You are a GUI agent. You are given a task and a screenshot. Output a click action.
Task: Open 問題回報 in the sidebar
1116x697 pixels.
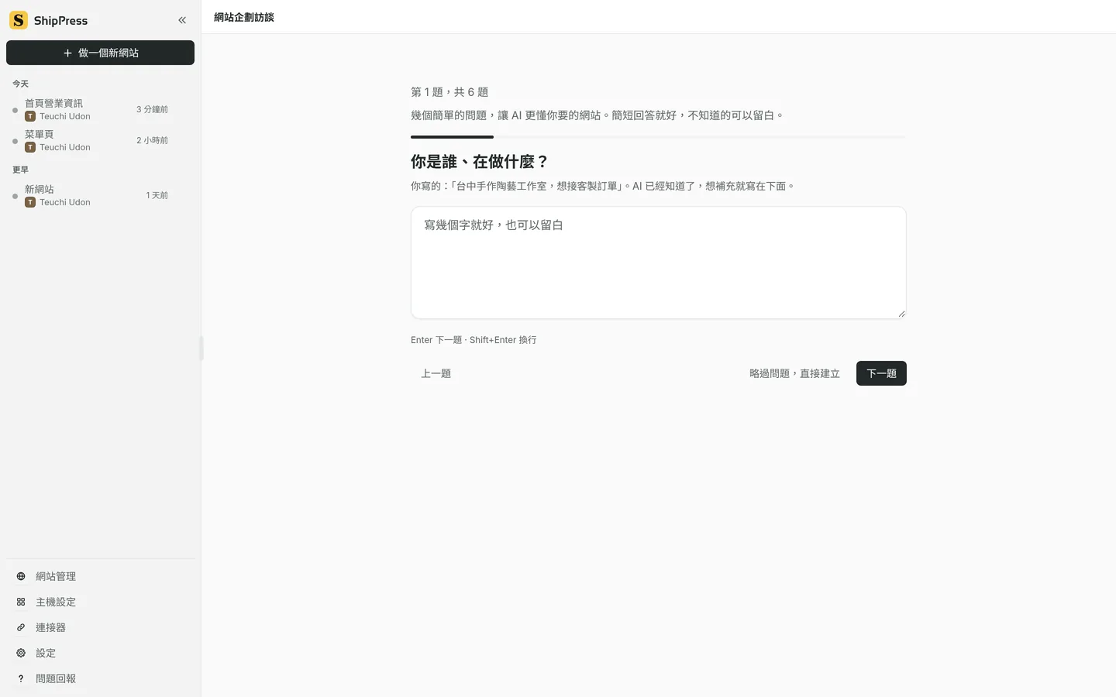tap(101, 678)
